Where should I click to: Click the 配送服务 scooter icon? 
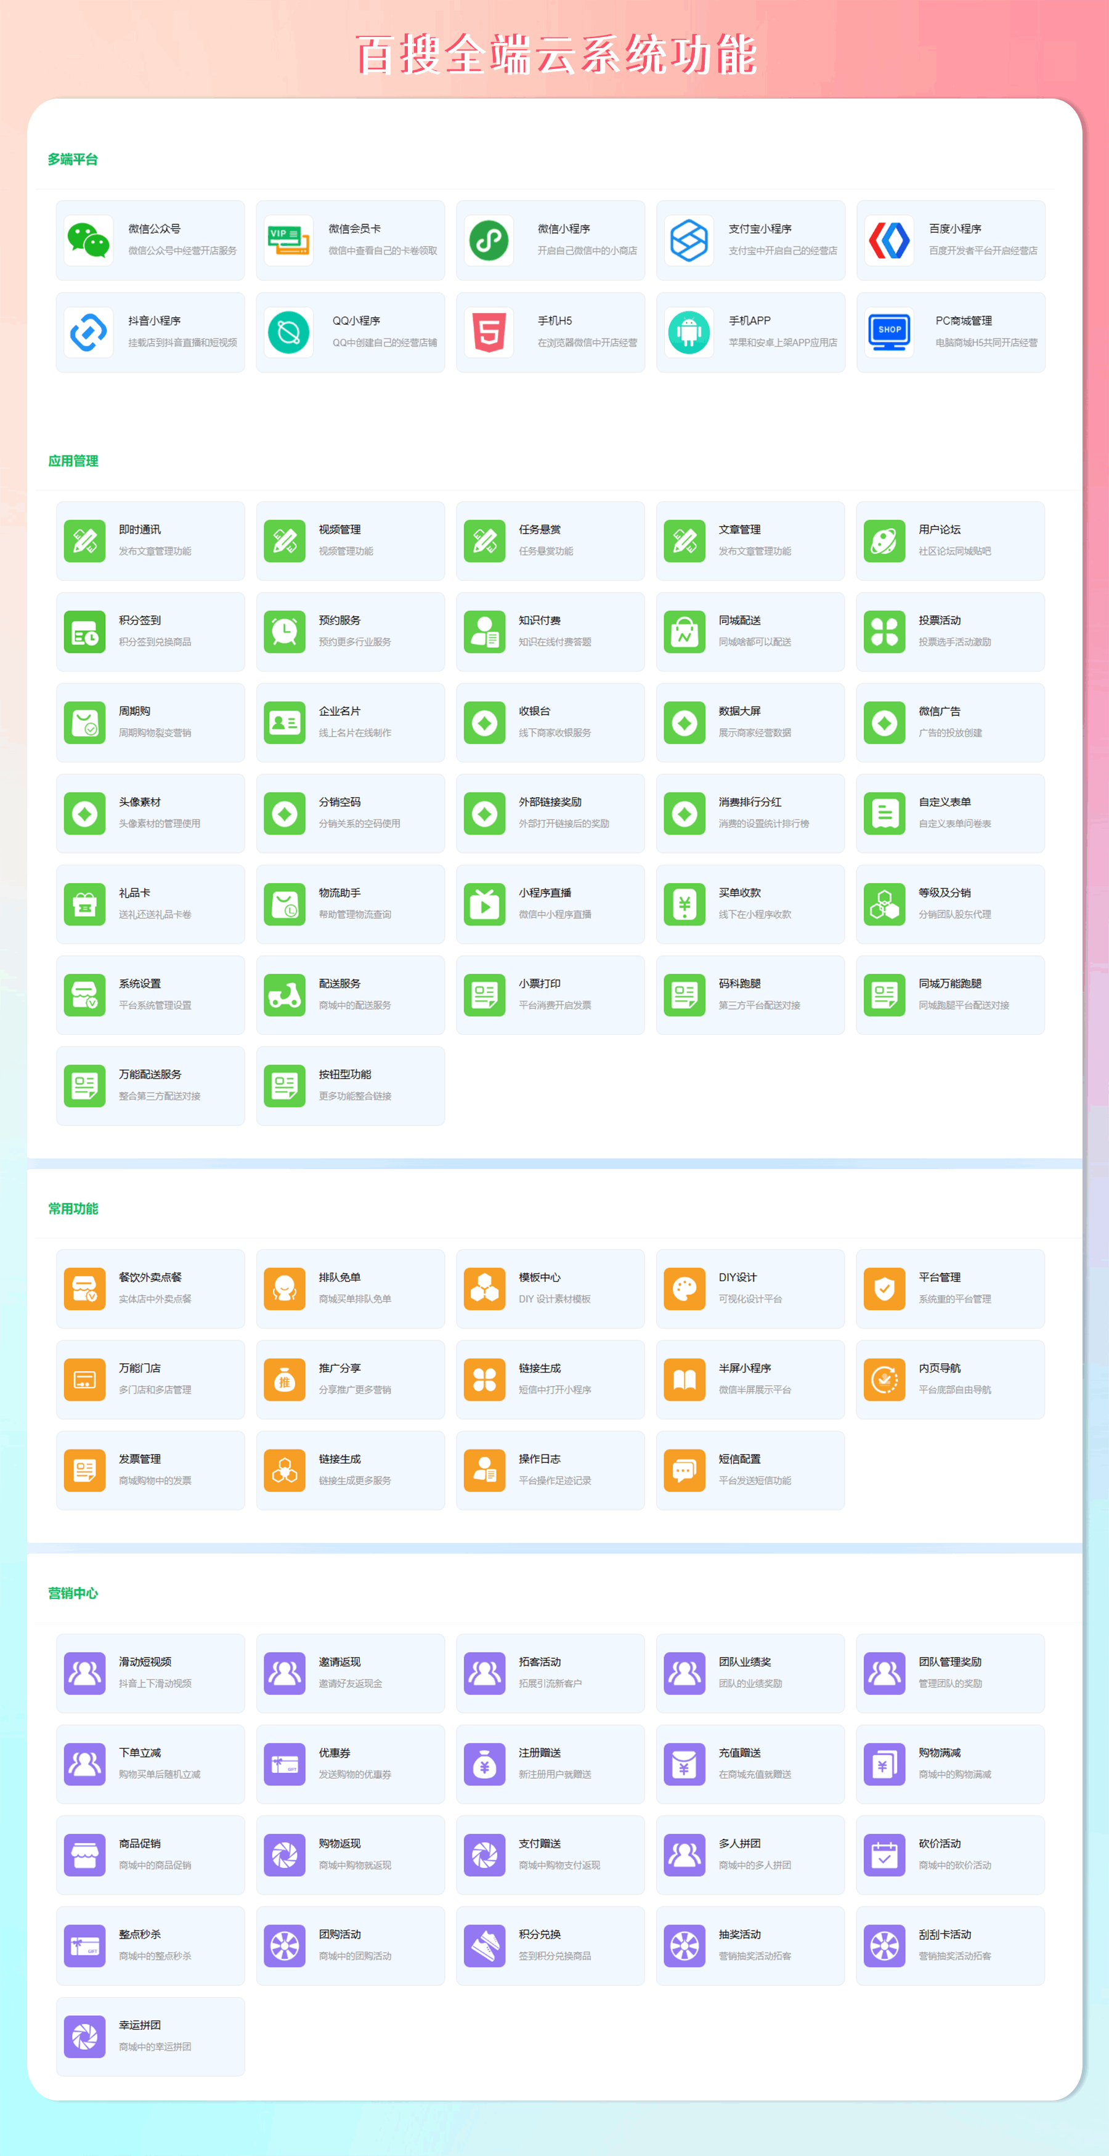(285, 995)
